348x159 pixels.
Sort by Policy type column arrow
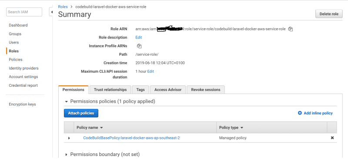click(242, 128)
